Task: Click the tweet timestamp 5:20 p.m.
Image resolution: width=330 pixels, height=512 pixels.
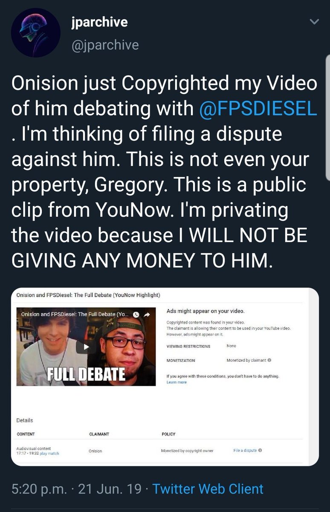Action: (x=39, y=489)
